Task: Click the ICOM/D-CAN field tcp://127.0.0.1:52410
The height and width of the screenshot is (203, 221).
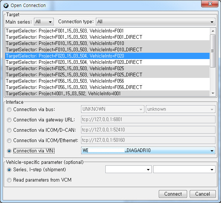Action: [x=148, y=130]
